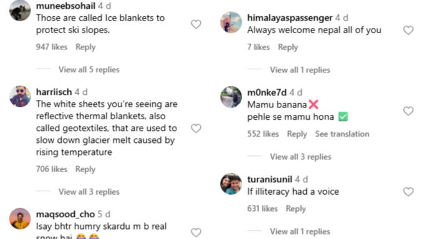Open muneebsohail's profile picture

[20, 10]
